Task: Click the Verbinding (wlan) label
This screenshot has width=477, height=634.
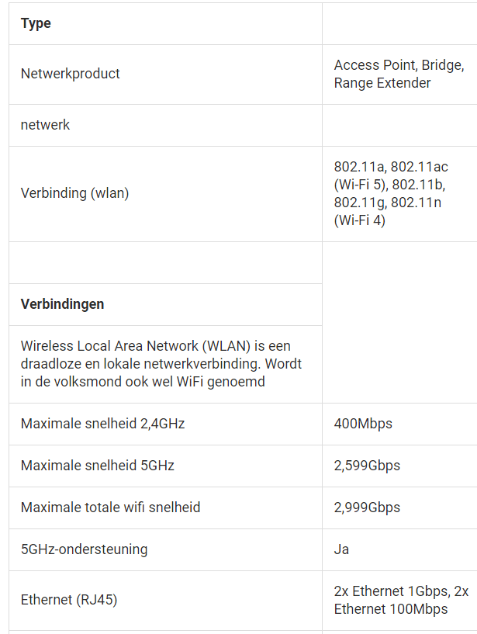Action: click(74, 193)
